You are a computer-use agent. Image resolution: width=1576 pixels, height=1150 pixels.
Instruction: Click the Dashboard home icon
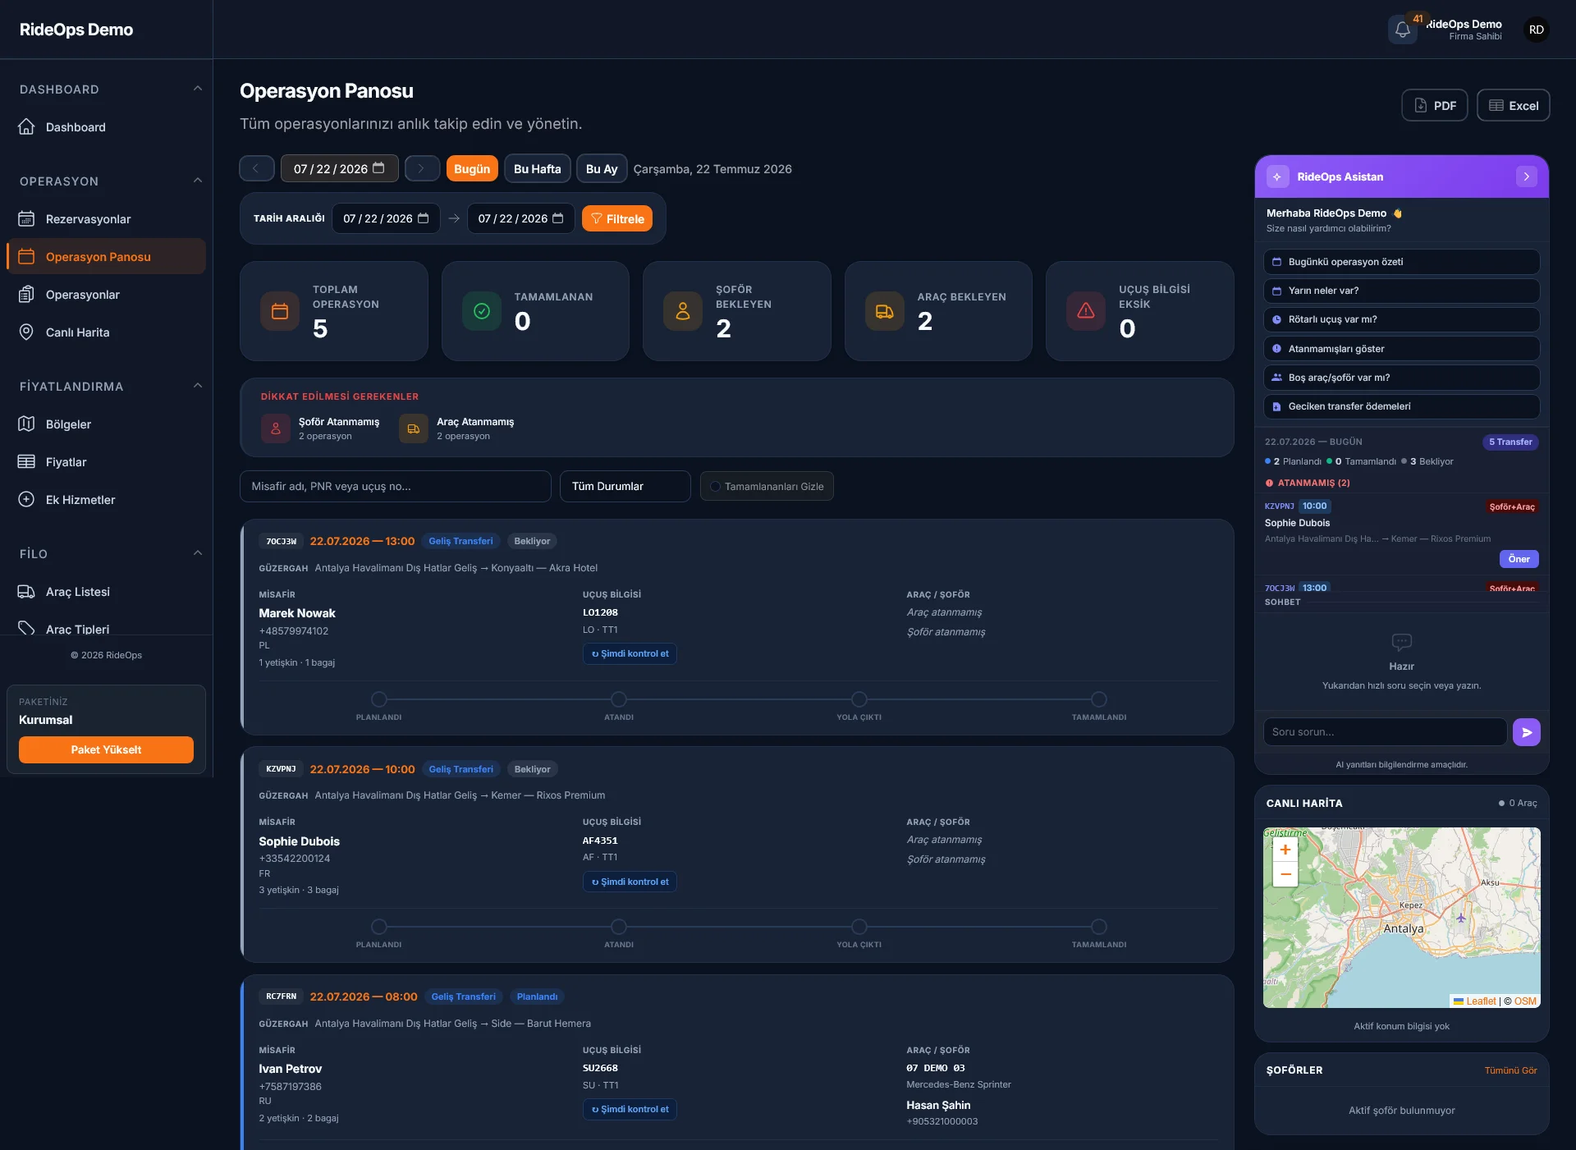[26, 127]
